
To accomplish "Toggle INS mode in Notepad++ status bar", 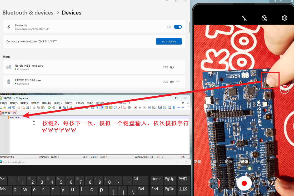I will pyautogui.click(x=183, y=157).
